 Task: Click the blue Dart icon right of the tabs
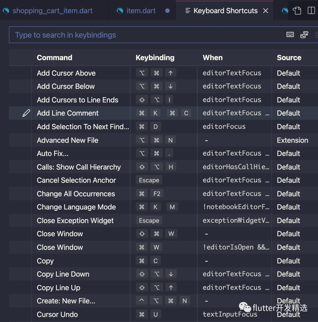pyautogui.click(x=284, y=11)
